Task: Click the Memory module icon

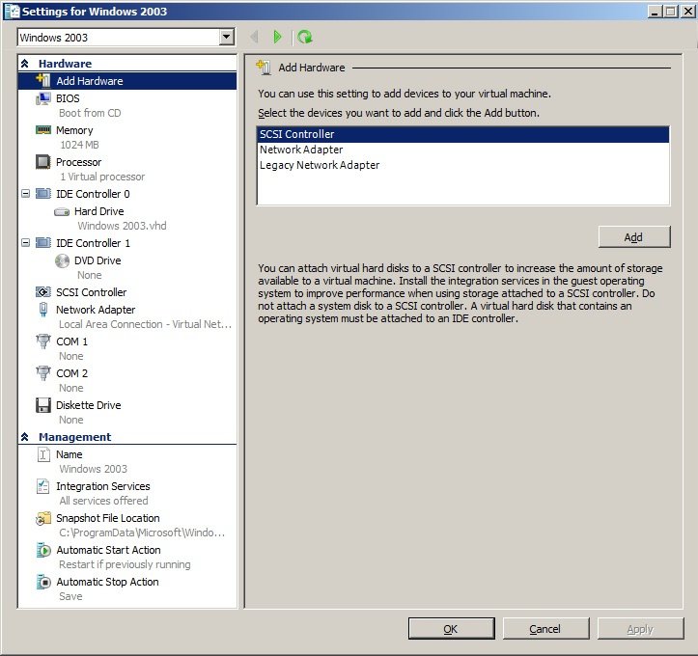Action: [42, 130]
